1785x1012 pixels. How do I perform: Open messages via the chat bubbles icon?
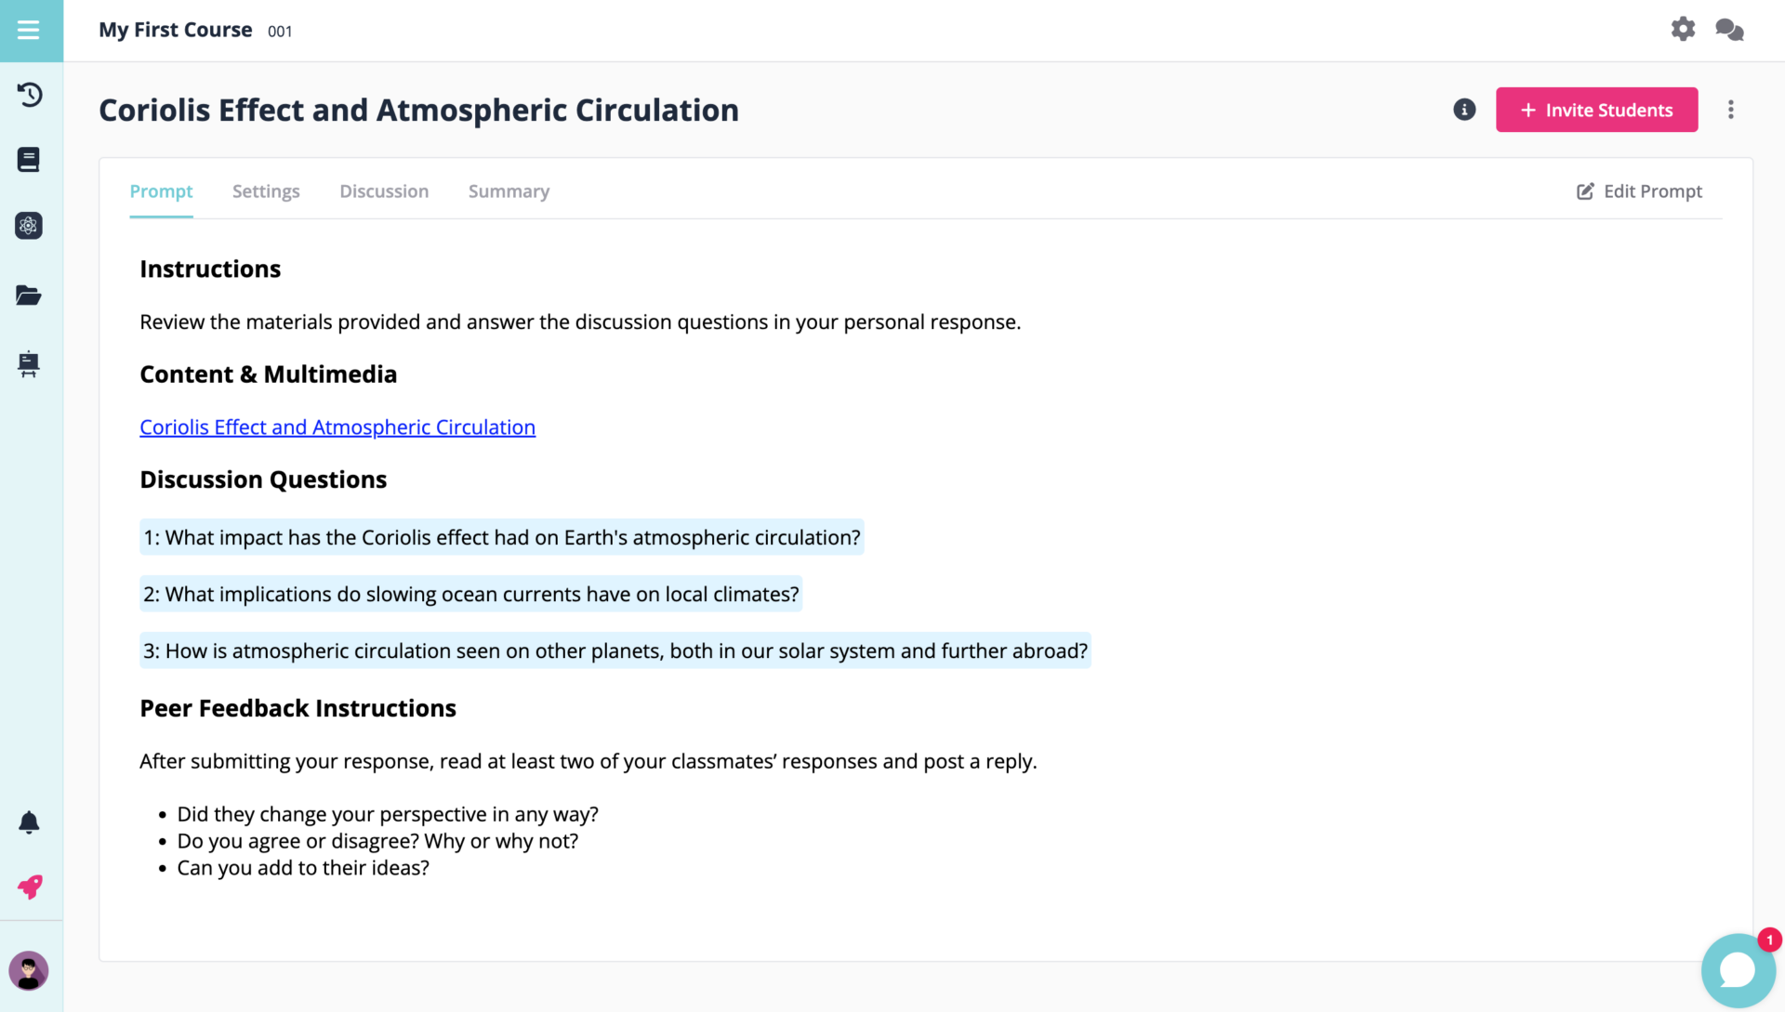pyautogui.click(x=1729, y=29)
